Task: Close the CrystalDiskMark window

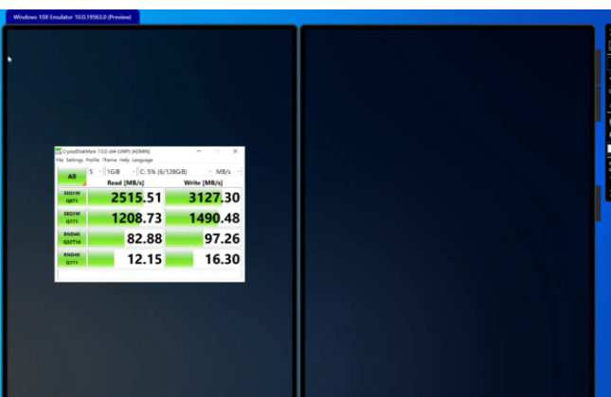Action: 235,151
